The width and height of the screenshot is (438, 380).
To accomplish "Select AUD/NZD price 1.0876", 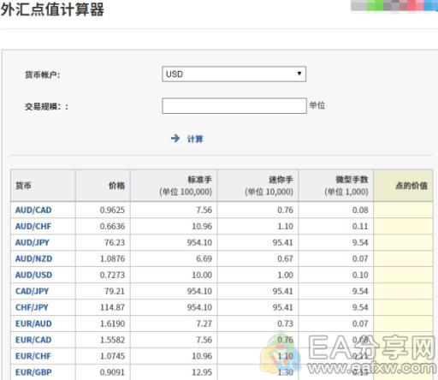I will [x=112, y=258].
